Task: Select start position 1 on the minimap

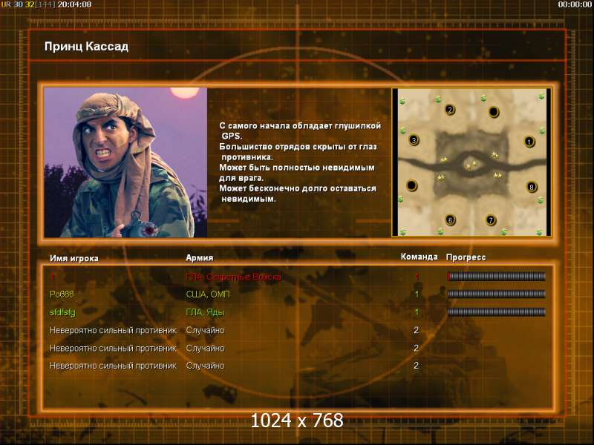Action: (529, 142)
